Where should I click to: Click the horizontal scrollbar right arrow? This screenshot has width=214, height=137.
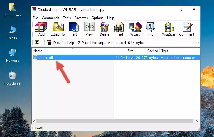(197, 121)
